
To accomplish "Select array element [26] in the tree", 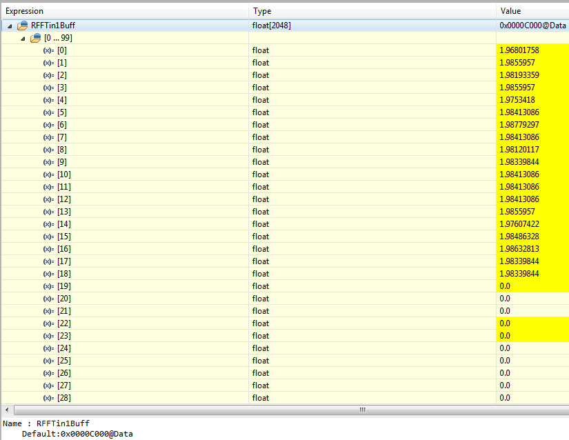I will pos(64,373).
